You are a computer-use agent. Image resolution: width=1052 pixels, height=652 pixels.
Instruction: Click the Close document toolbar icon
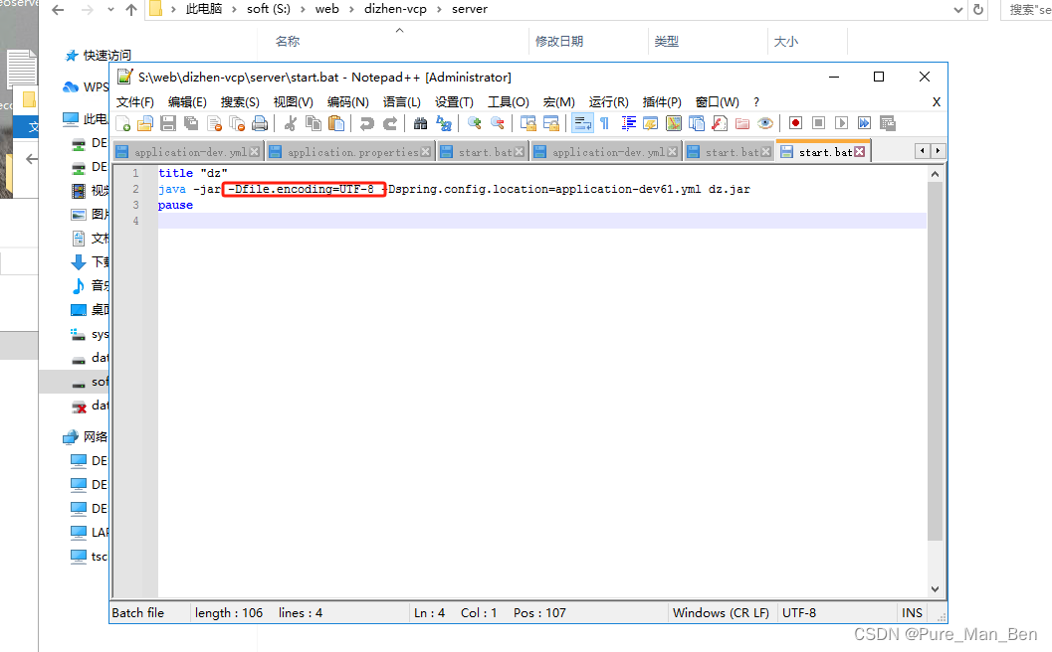(x=215, y=123)
